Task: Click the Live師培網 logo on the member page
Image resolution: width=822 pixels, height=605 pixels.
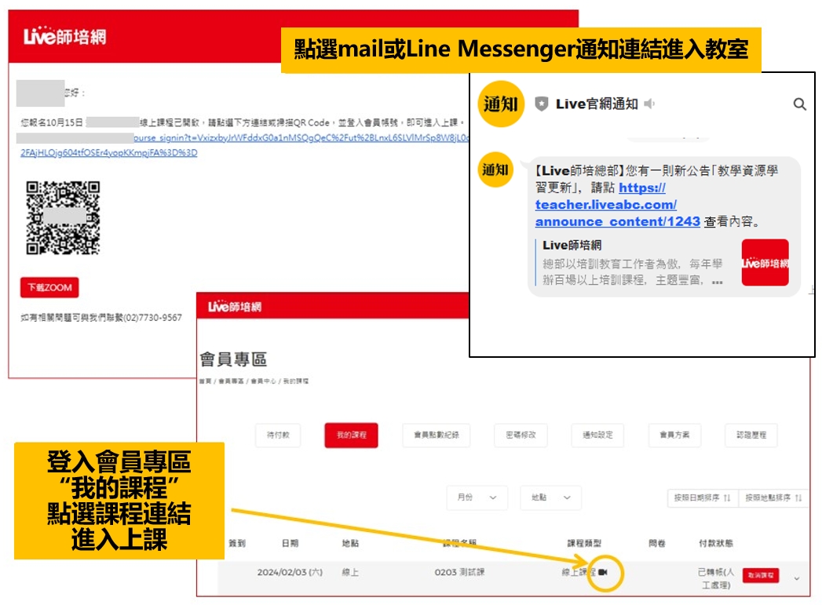Action: click(234, 307)
